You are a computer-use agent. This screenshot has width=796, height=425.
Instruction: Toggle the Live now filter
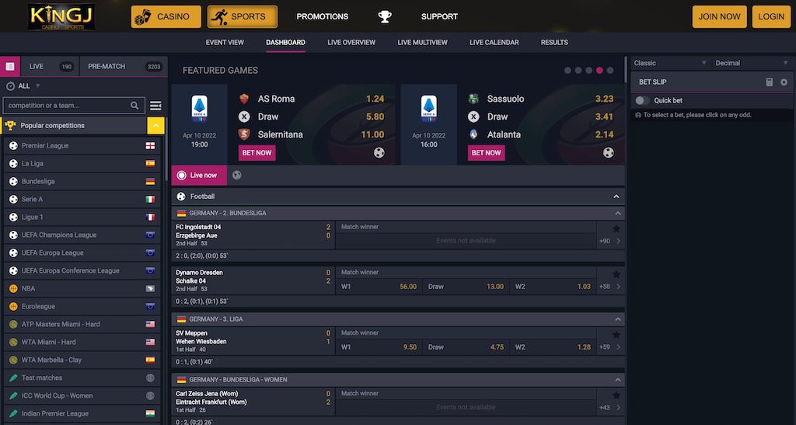click(199, 175)
